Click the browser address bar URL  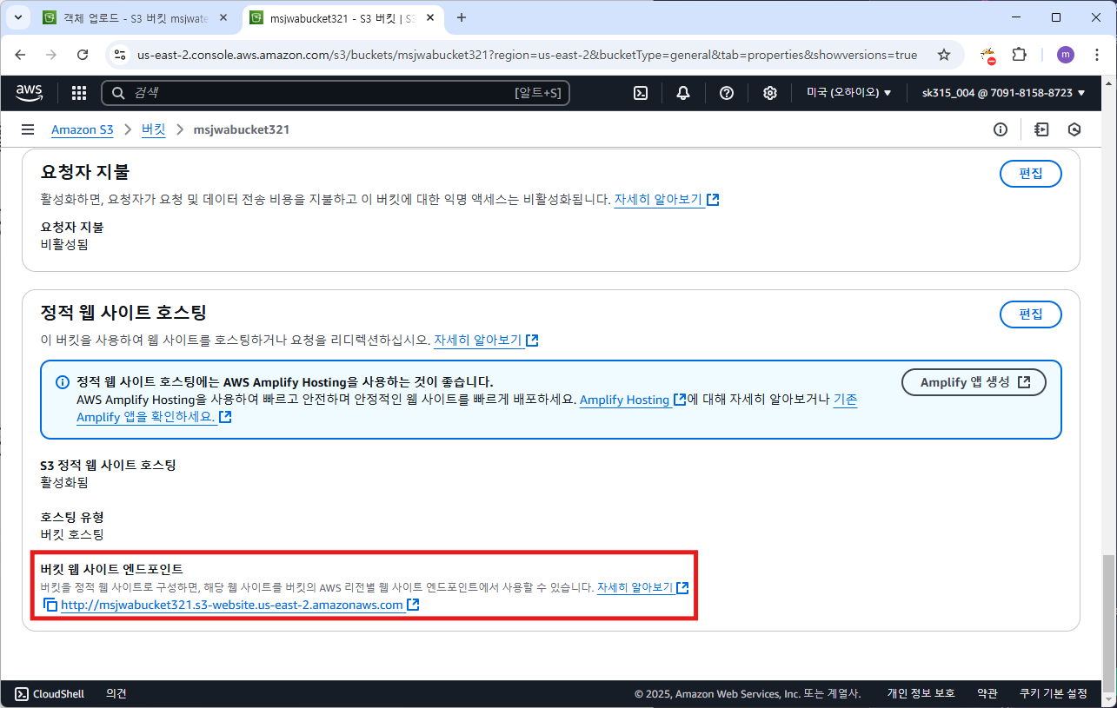[x=527, y=55]
